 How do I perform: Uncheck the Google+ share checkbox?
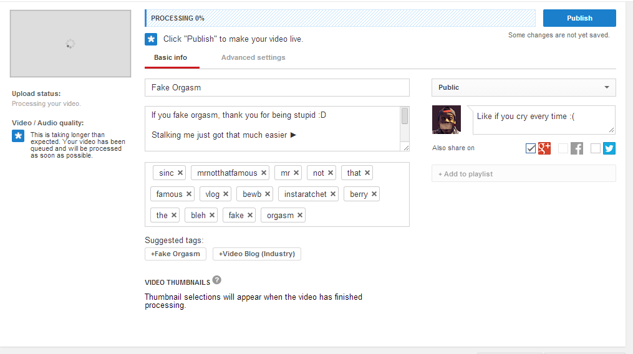point(531,148)
